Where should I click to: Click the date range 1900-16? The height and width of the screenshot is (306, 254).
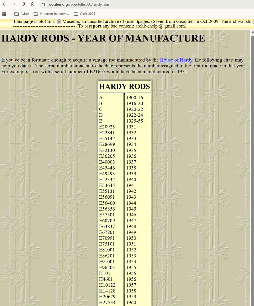click(x=134, y=98)
